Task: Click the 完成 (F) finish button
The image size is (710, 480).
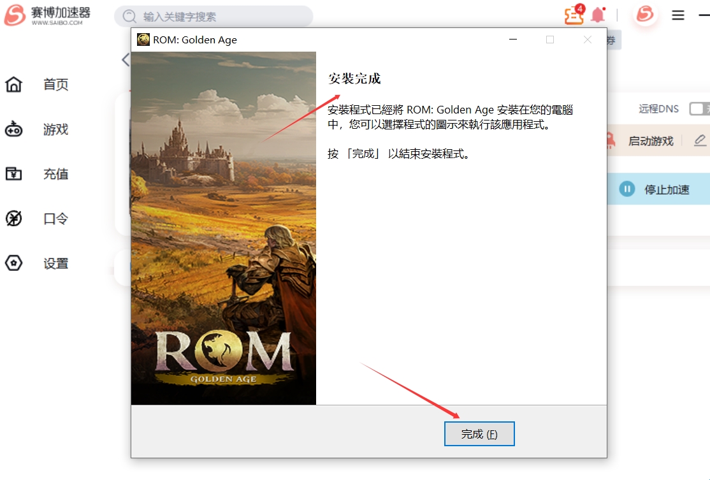Action: [479, 434]
